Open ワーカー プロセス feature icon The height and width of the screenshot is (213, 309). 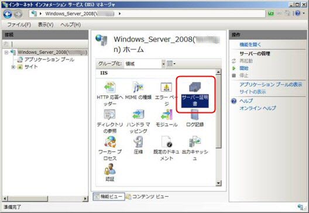tap(110, 142)
